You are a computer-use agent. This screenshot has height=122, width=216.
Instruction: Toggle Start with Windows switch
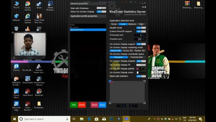click(x=101, y=8)
